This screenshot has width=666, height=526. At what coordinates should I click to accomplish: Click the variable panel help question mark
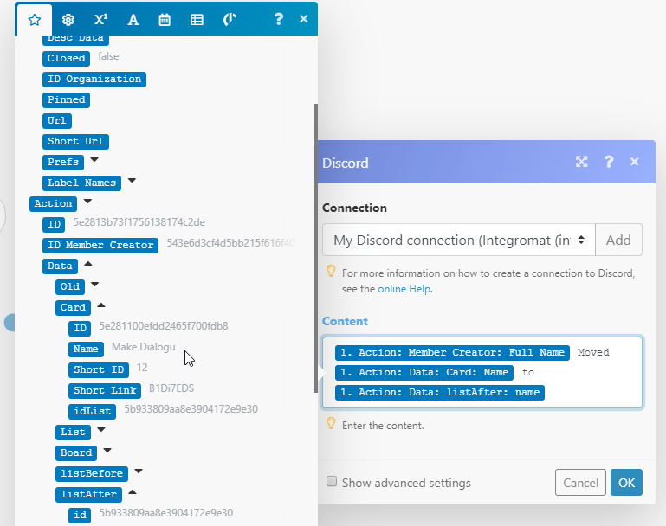point(278,19)
